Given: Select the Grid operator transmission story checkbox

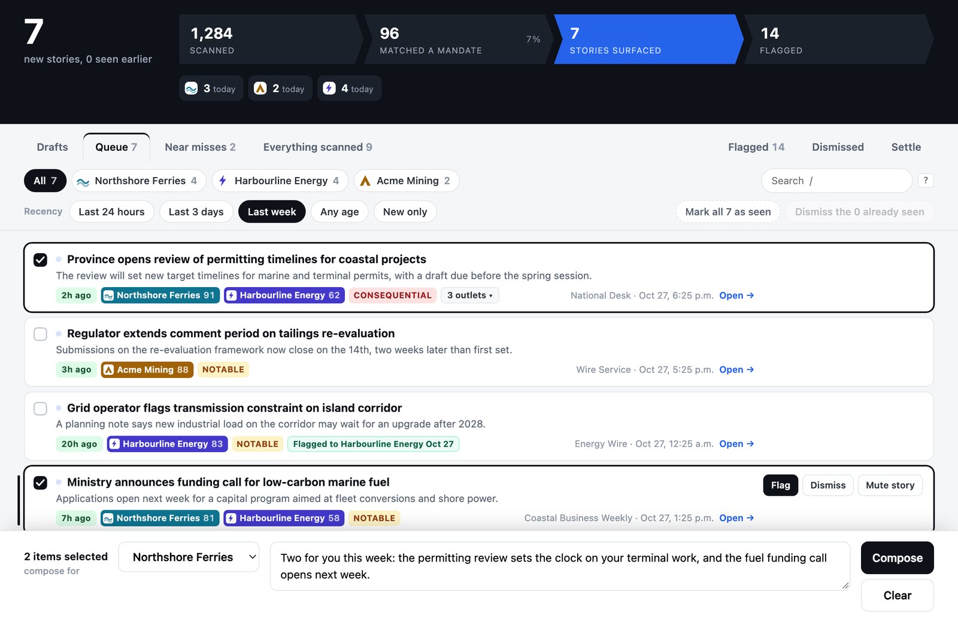Looking at the screenshot, I should point(40,408).
